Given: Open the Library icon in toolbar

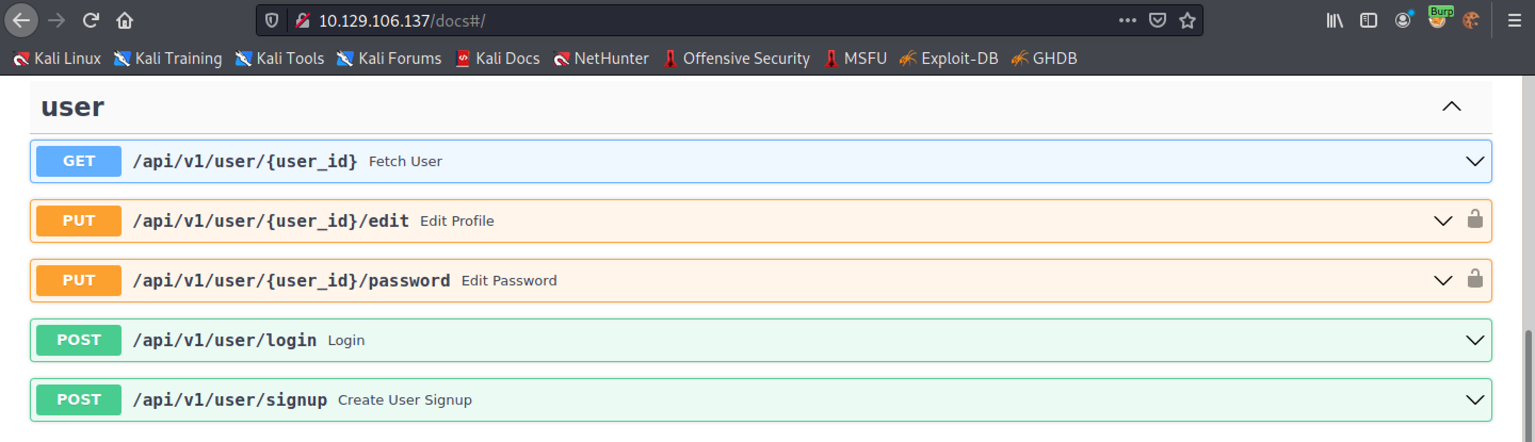Looking at the screenshot, I should click(1335, 21).
